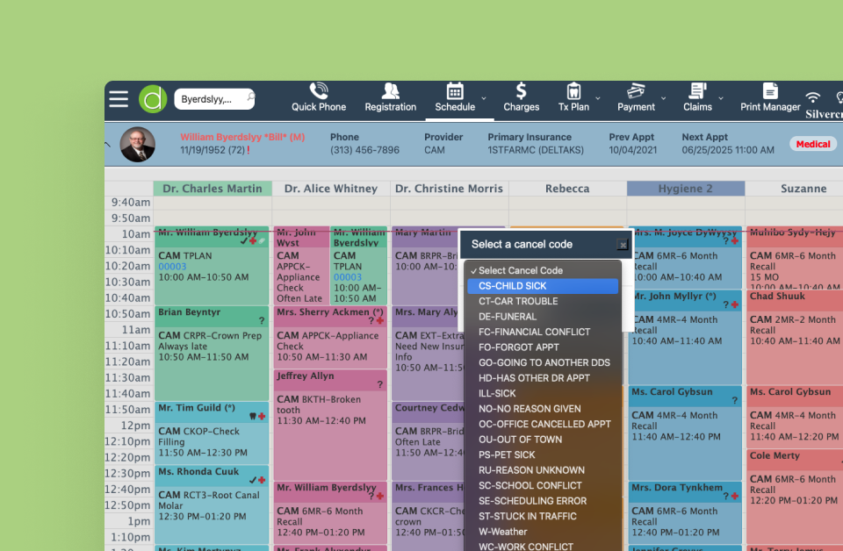Open the Registration module
This screenshot has height=551, width=843.
390,97
